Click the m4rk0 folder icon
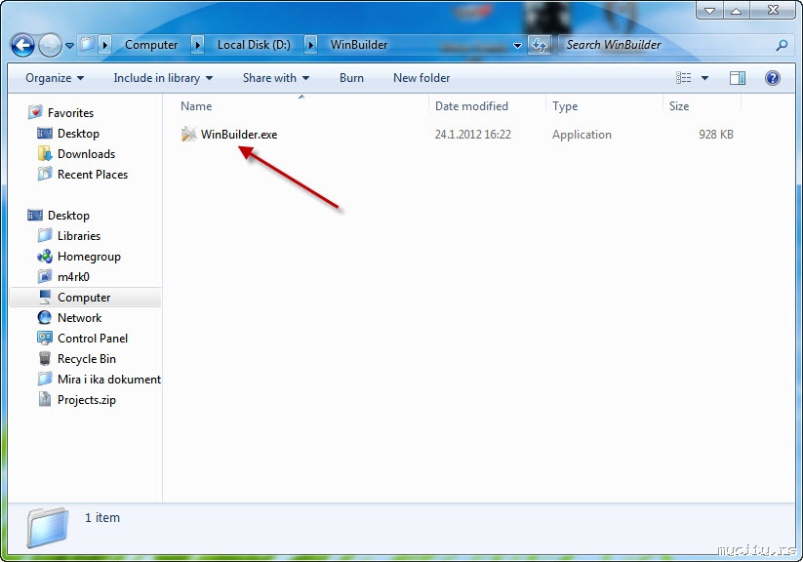This screenshot has height=562, width=803. click(x=45, y=276)
